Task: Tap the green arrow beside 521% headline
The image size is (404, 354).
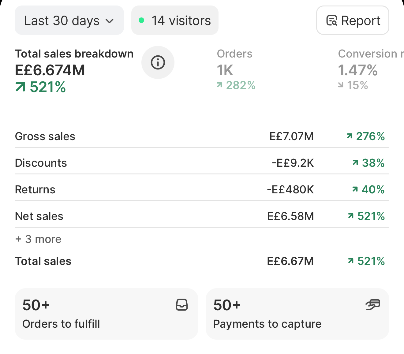Action: click(x=20, y=88)
